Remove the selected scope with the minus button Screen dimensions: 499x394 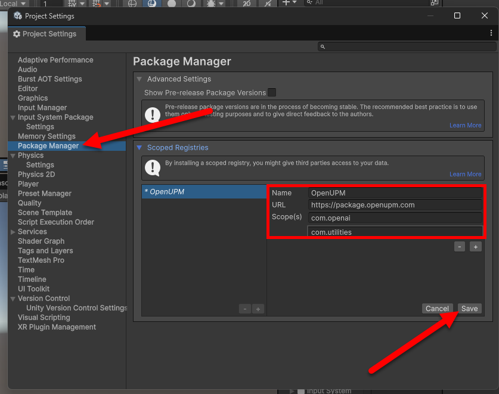(x=460, y=247)
